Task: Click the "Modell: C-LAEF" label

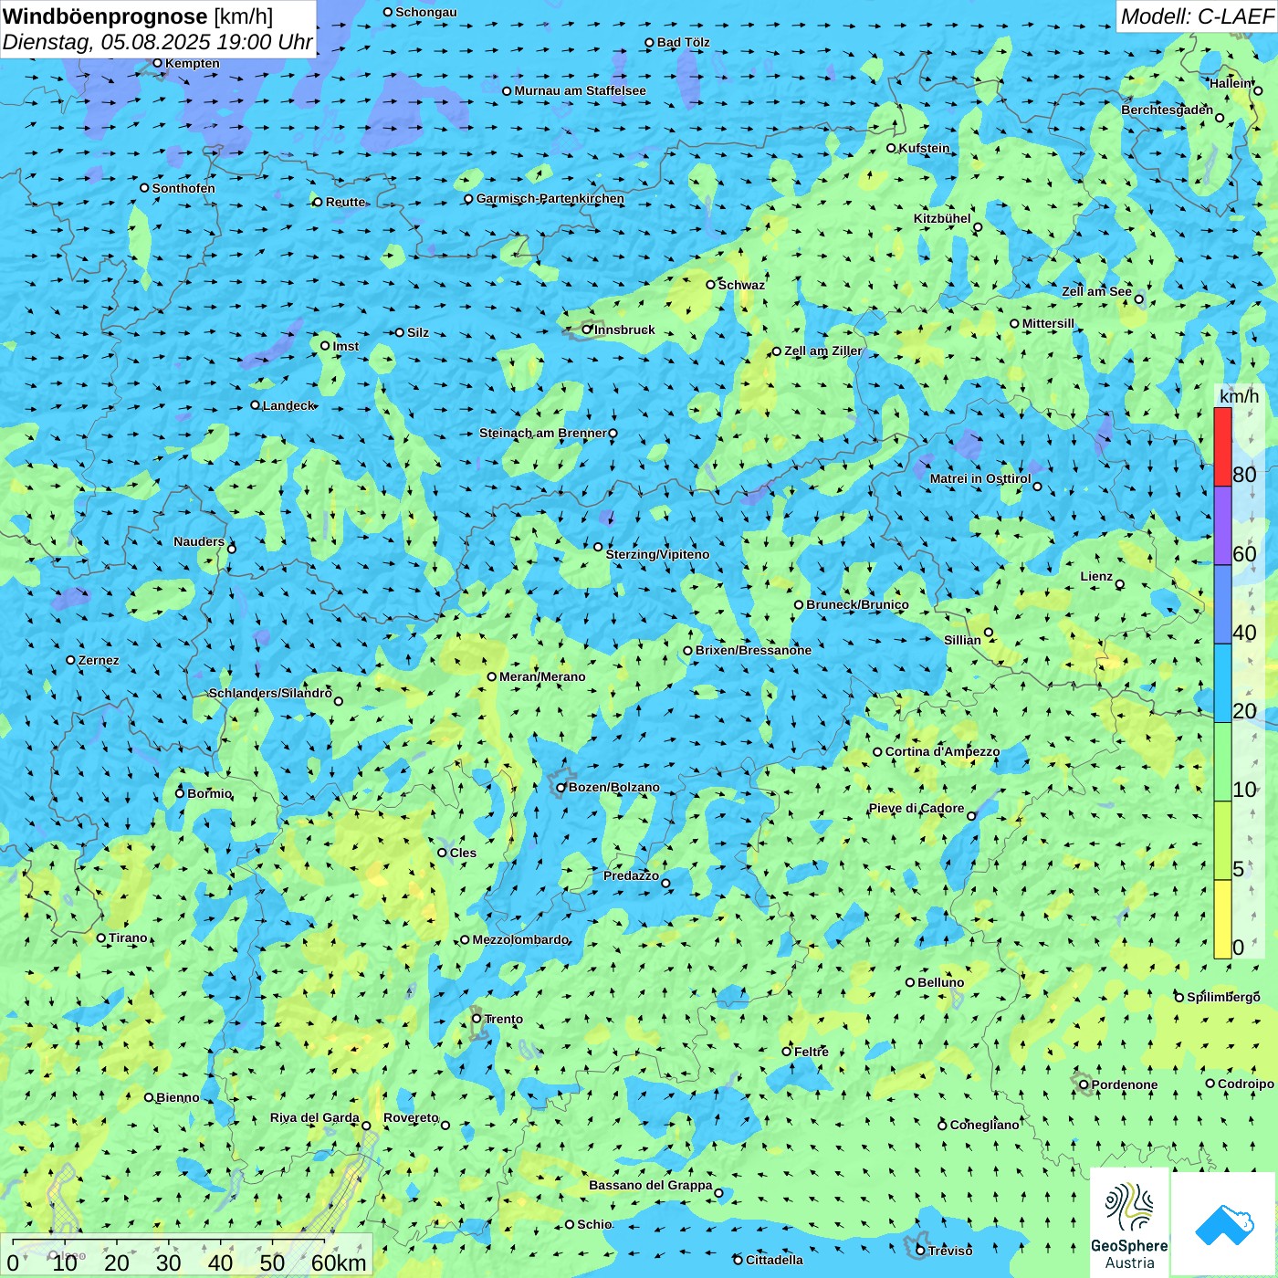Action: pos(1197,16)
